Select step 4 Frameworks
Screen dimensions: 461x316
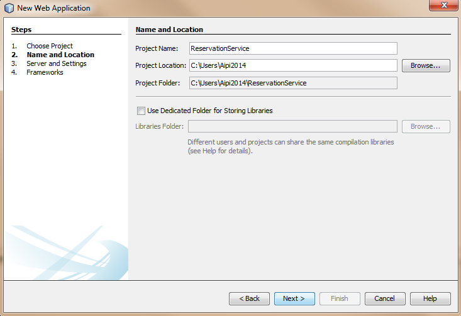click(x=45, y=72)
